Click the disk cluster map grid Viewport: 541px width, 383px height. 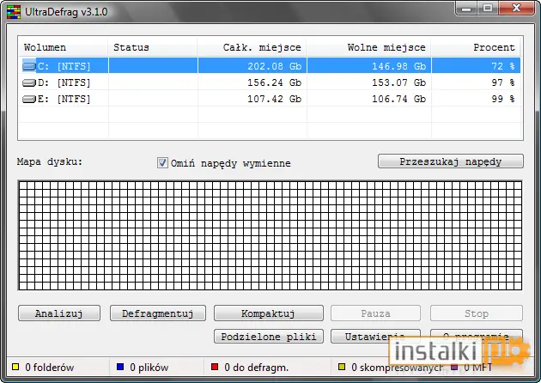click(x=270, y=235)
